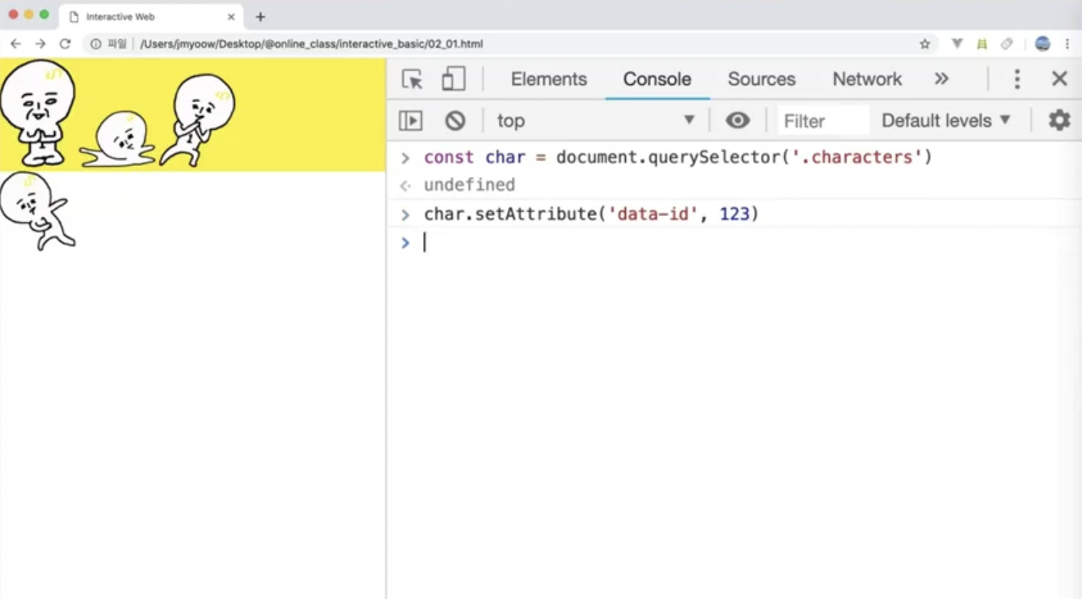Screen dimensions: 1082x599
Task: Open the Network tab
Action: pyautogui.click(x=867, y=79)
